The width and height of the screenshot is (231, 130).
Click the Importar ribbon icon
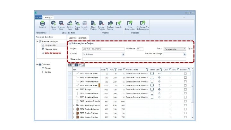click(119, 23)
